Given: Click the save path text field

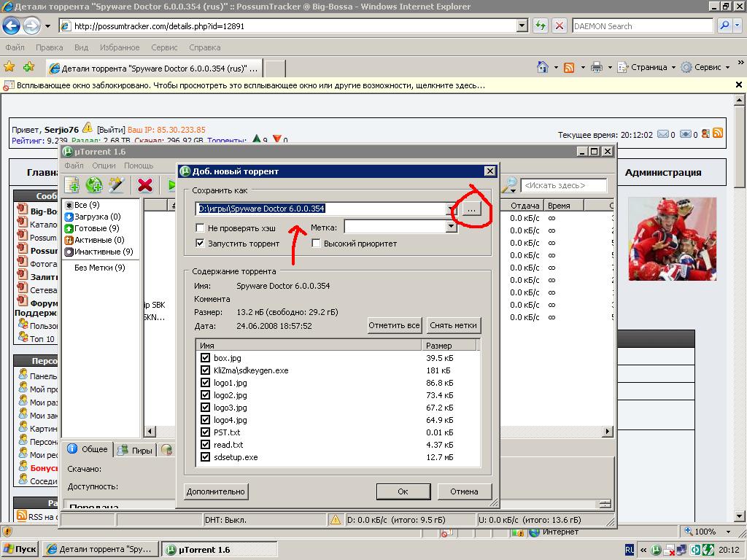Looking at the screenshot, I should coord(321,209).
